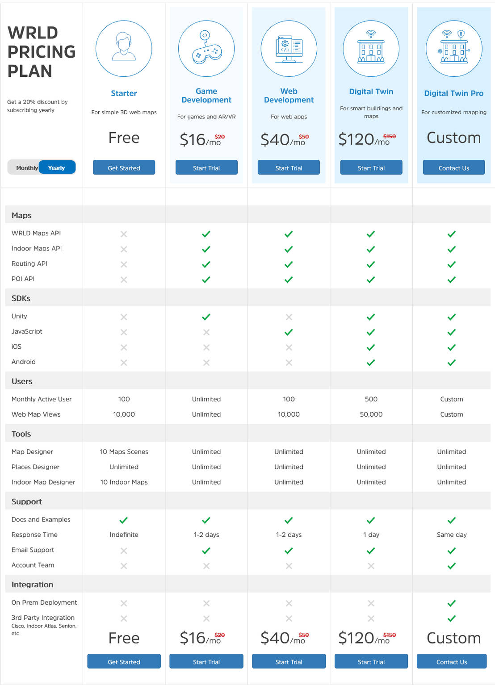Click the '1 day' response time value
Screen dimensions: 495x685
click(x=371, y=535)
